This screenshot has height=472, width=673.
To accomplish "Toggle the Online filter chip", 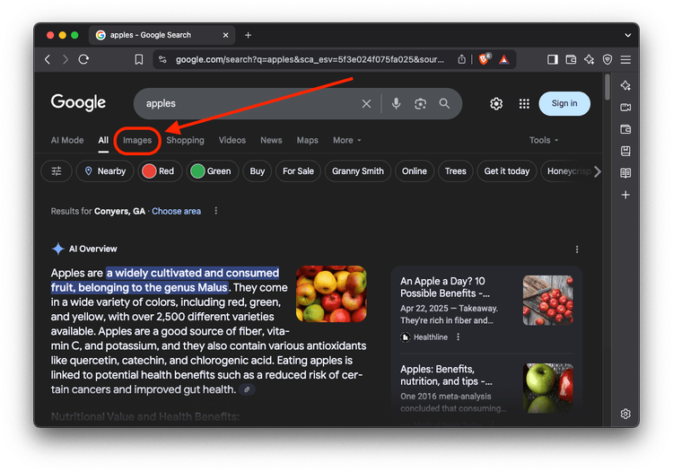I will (x=415, y=171).
